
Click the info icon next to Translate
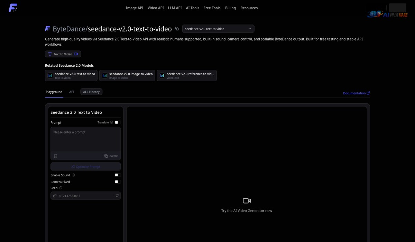pos(111,122)
